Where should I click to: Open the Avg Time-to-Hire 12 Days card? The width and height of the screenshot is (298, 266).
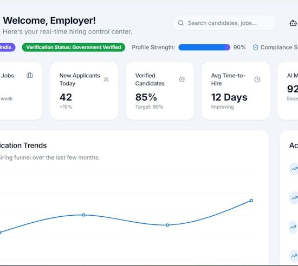click(x=236, y=91)
